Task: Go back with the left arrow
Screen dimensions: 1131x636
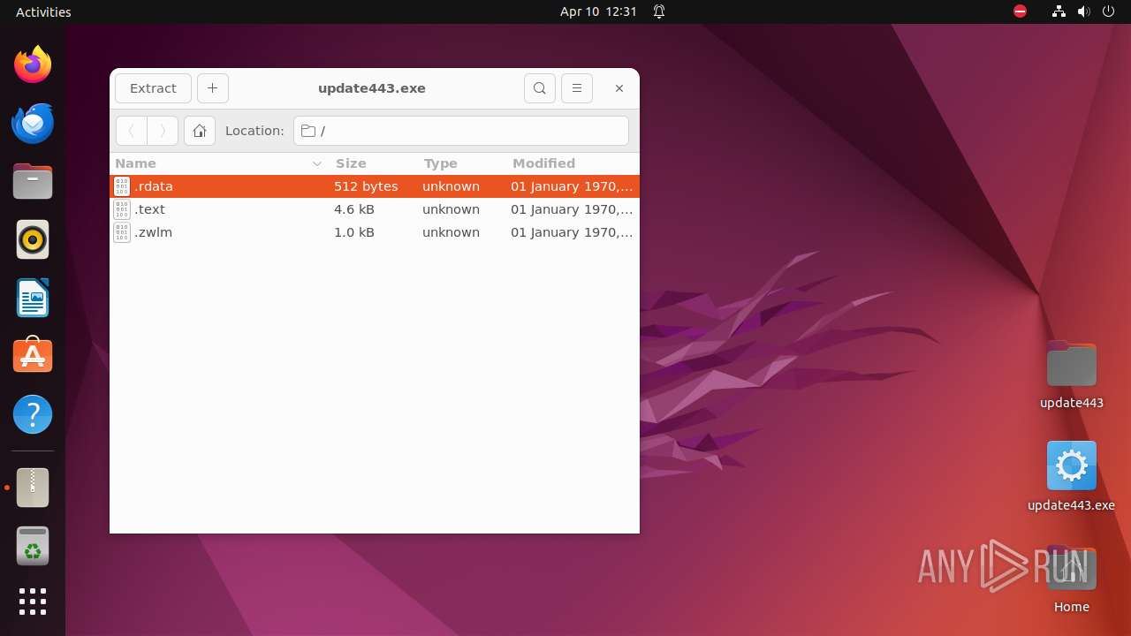Action: (132, 131)
